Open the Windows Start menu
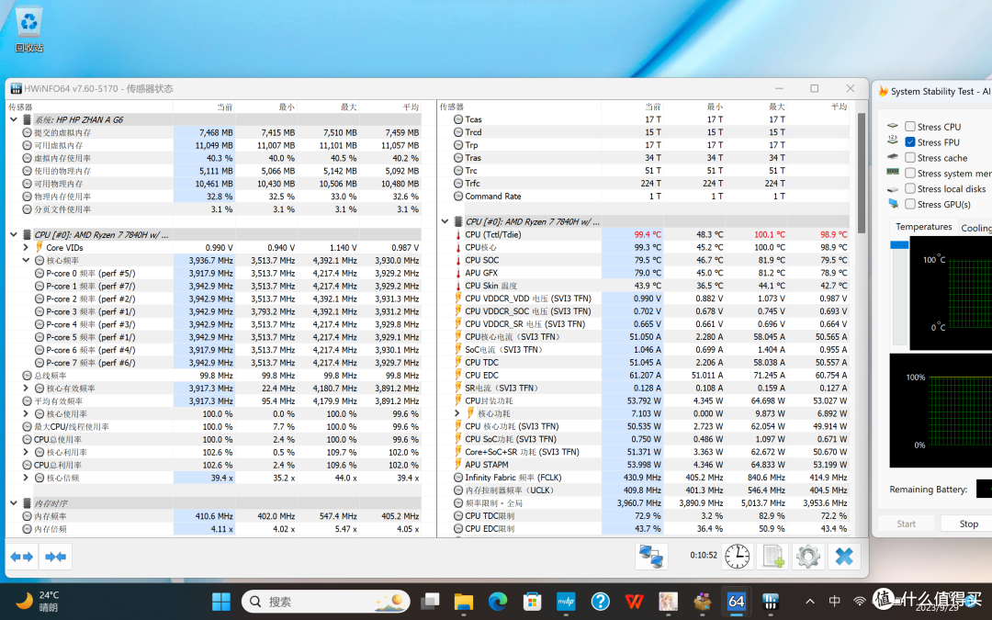This screenshot has height=620, width=992. coord(220,601)
